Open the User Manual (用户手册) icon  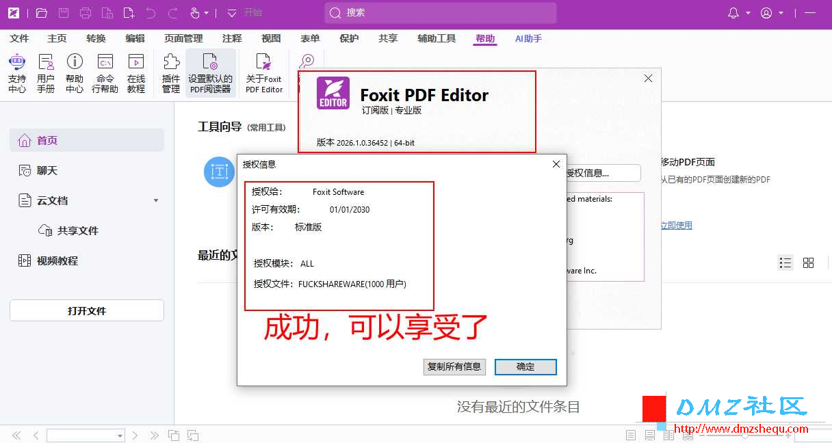(46, 73)
